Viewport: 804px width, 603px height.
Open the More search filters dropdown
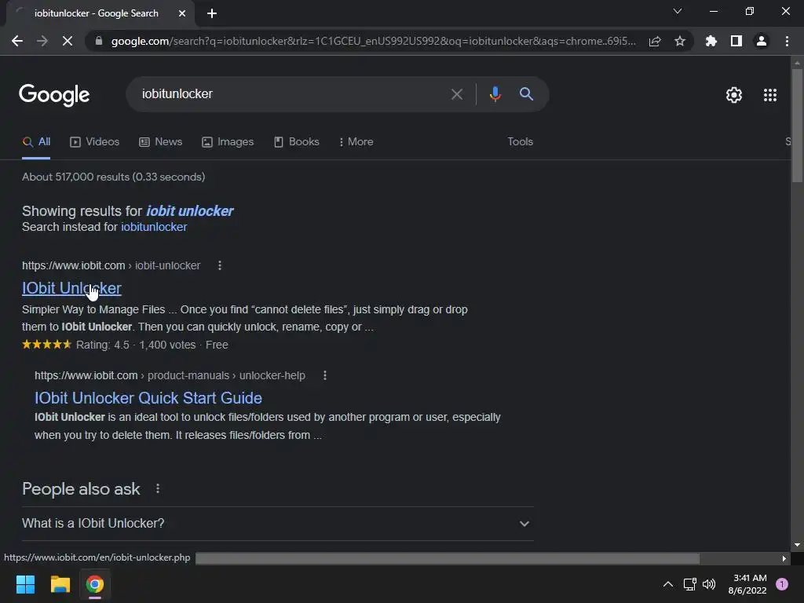tap(356, 142)
